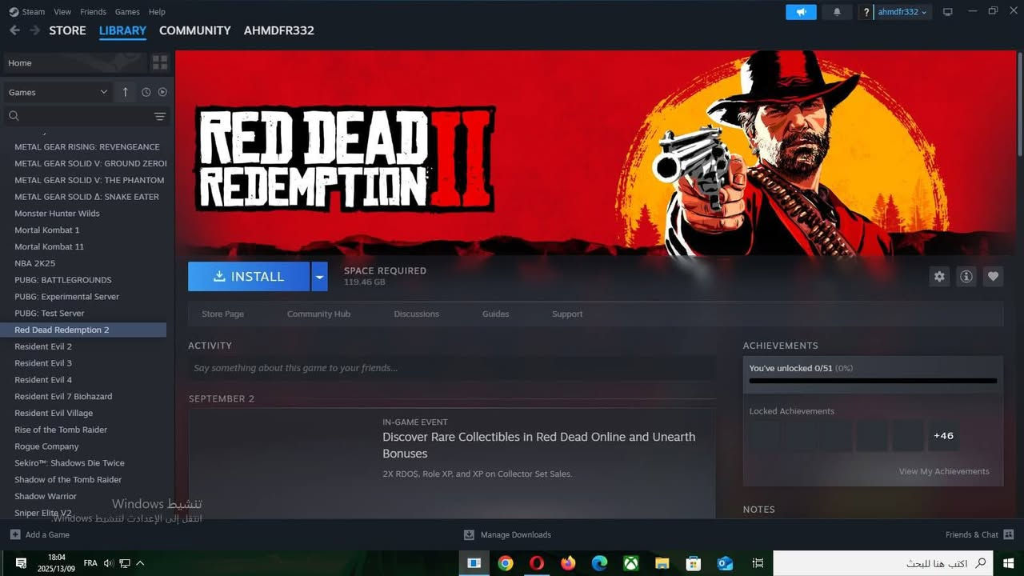
Task: Open View My Achievements link
Action: tap(943, 471)
